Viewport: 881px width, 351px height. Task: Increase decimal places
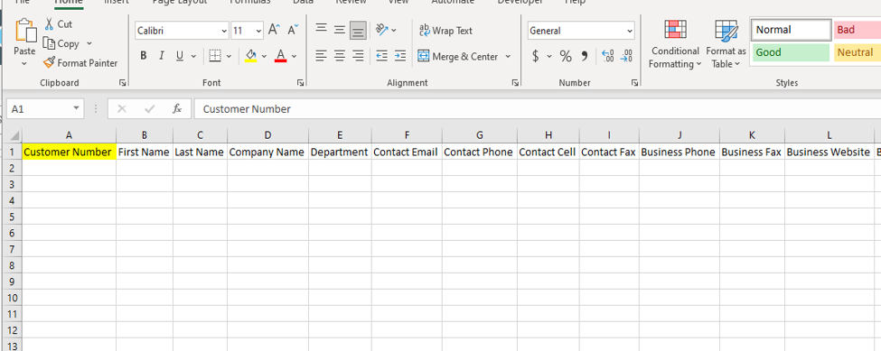[607, 56]
